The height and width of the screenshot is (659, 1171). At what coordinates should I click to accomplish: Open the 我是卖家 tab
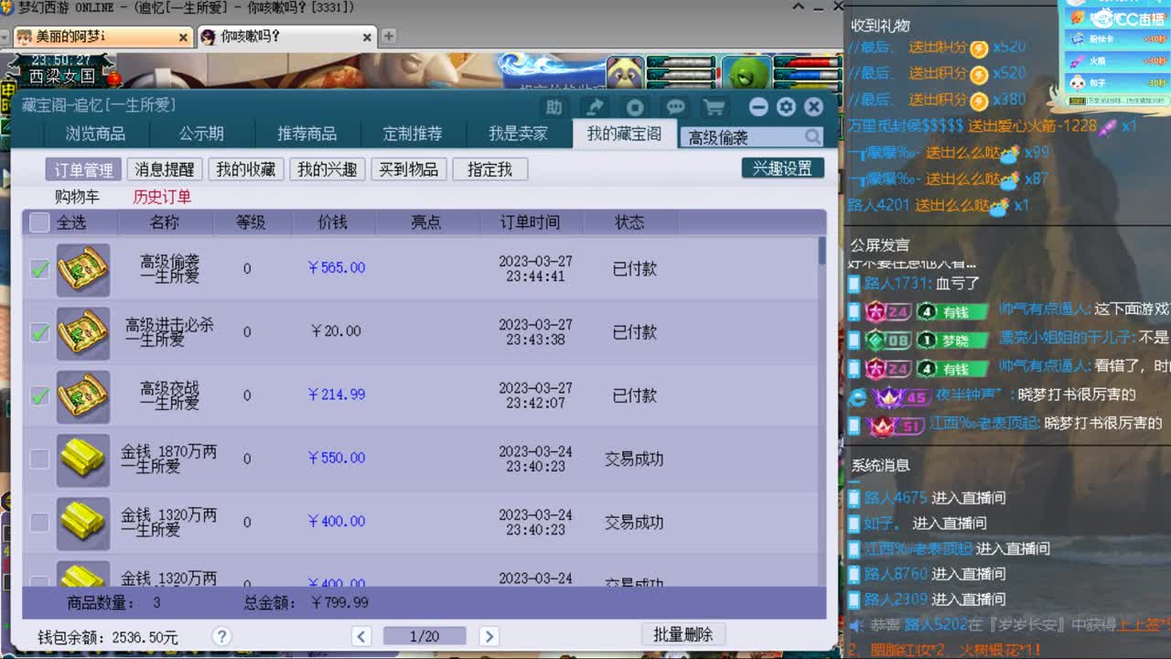tap(518, 134)
